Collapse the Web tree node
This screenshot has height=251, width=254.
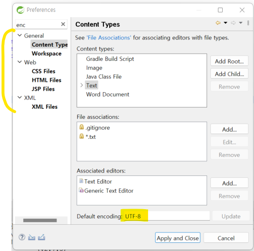19,62
